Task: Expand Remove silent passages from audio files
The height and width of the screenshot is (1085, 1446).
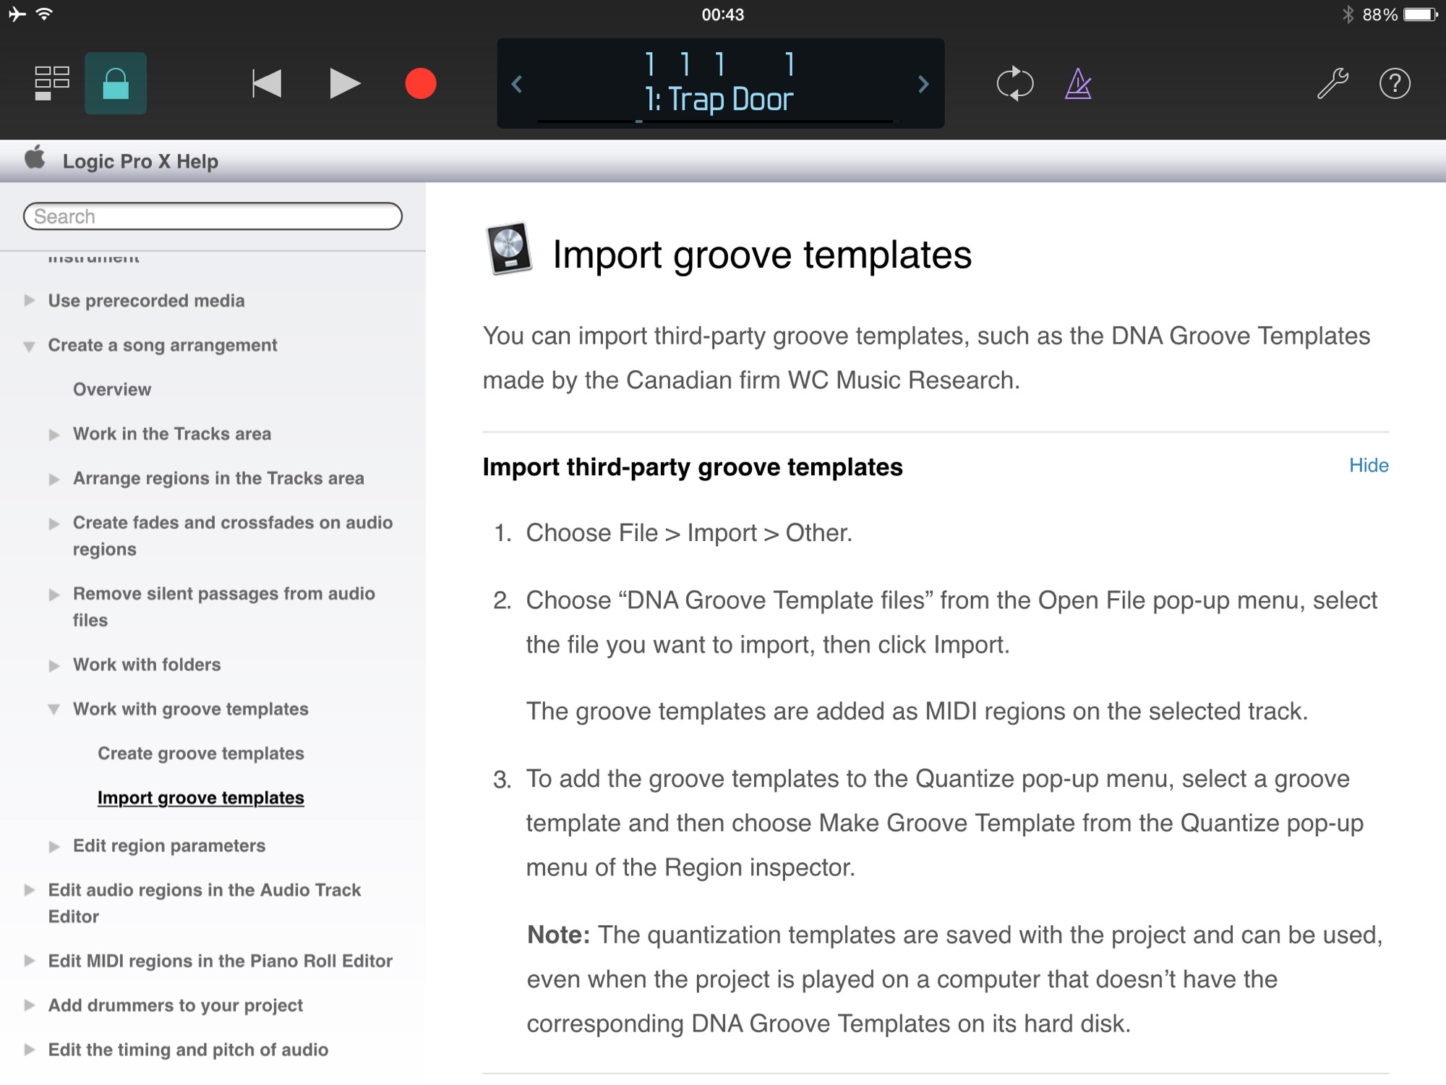Action: (x=54, y=595)
